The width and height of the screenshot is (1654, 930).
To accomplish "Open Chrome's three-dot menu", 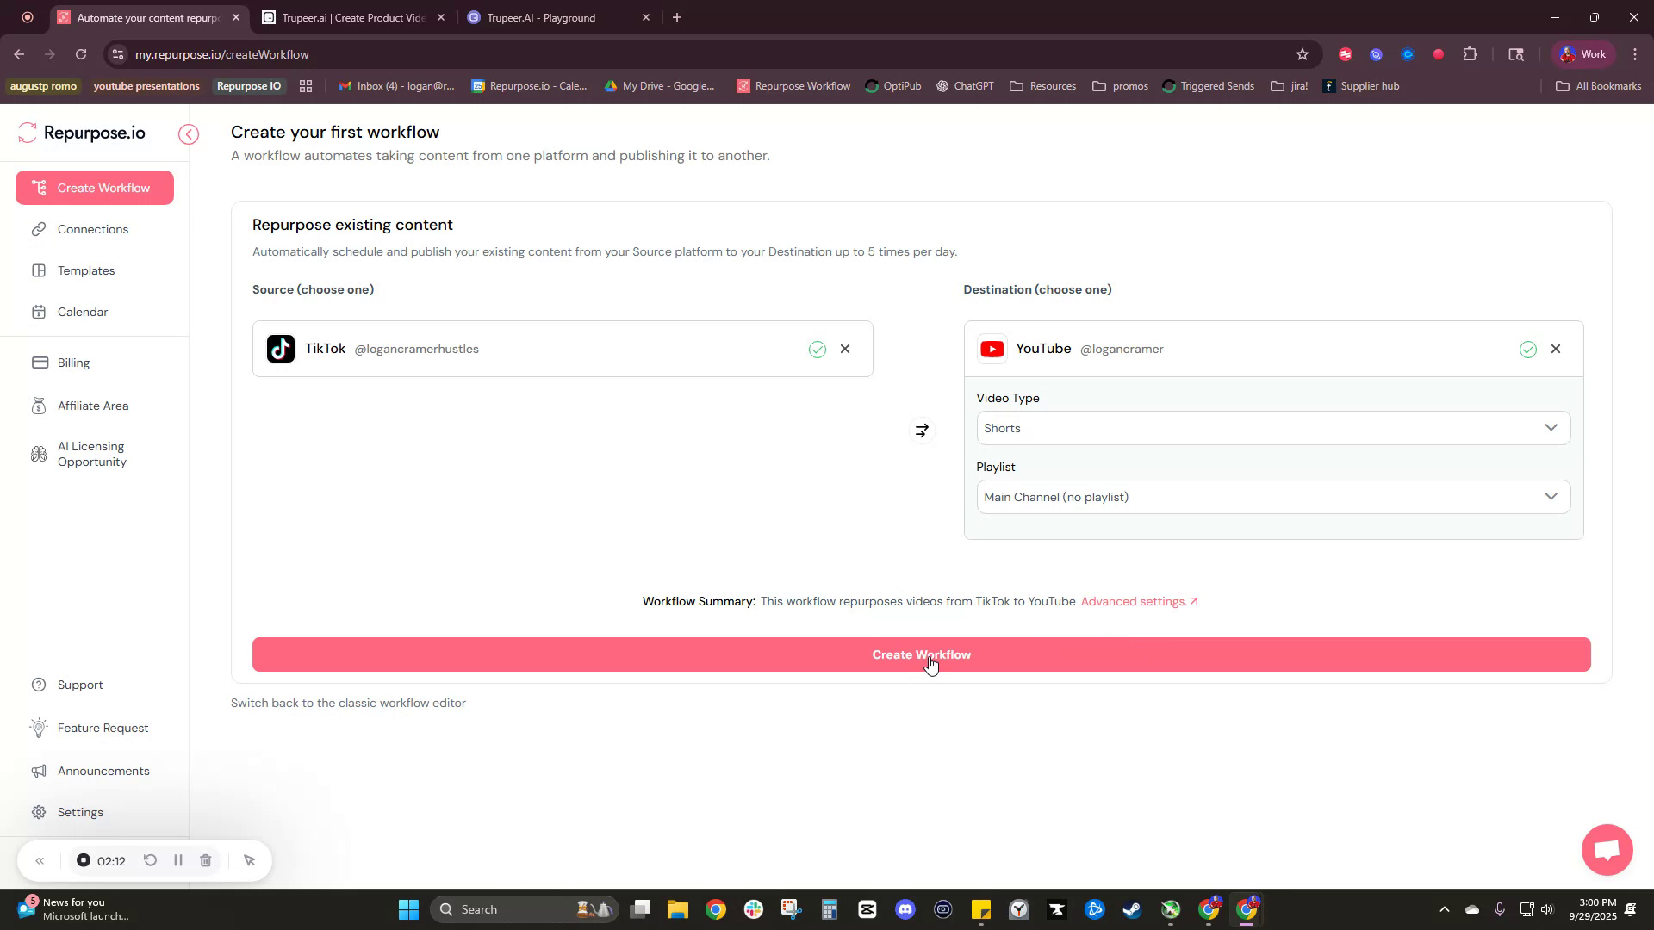I will (x=1636, y=53).
